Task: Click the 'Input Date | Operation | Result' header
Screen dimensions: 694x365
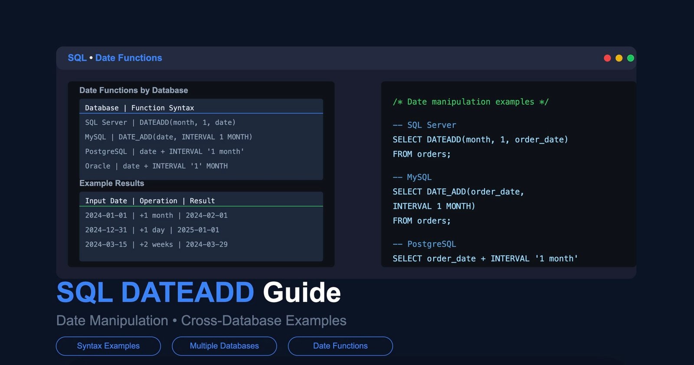Action: click(201, 201)
